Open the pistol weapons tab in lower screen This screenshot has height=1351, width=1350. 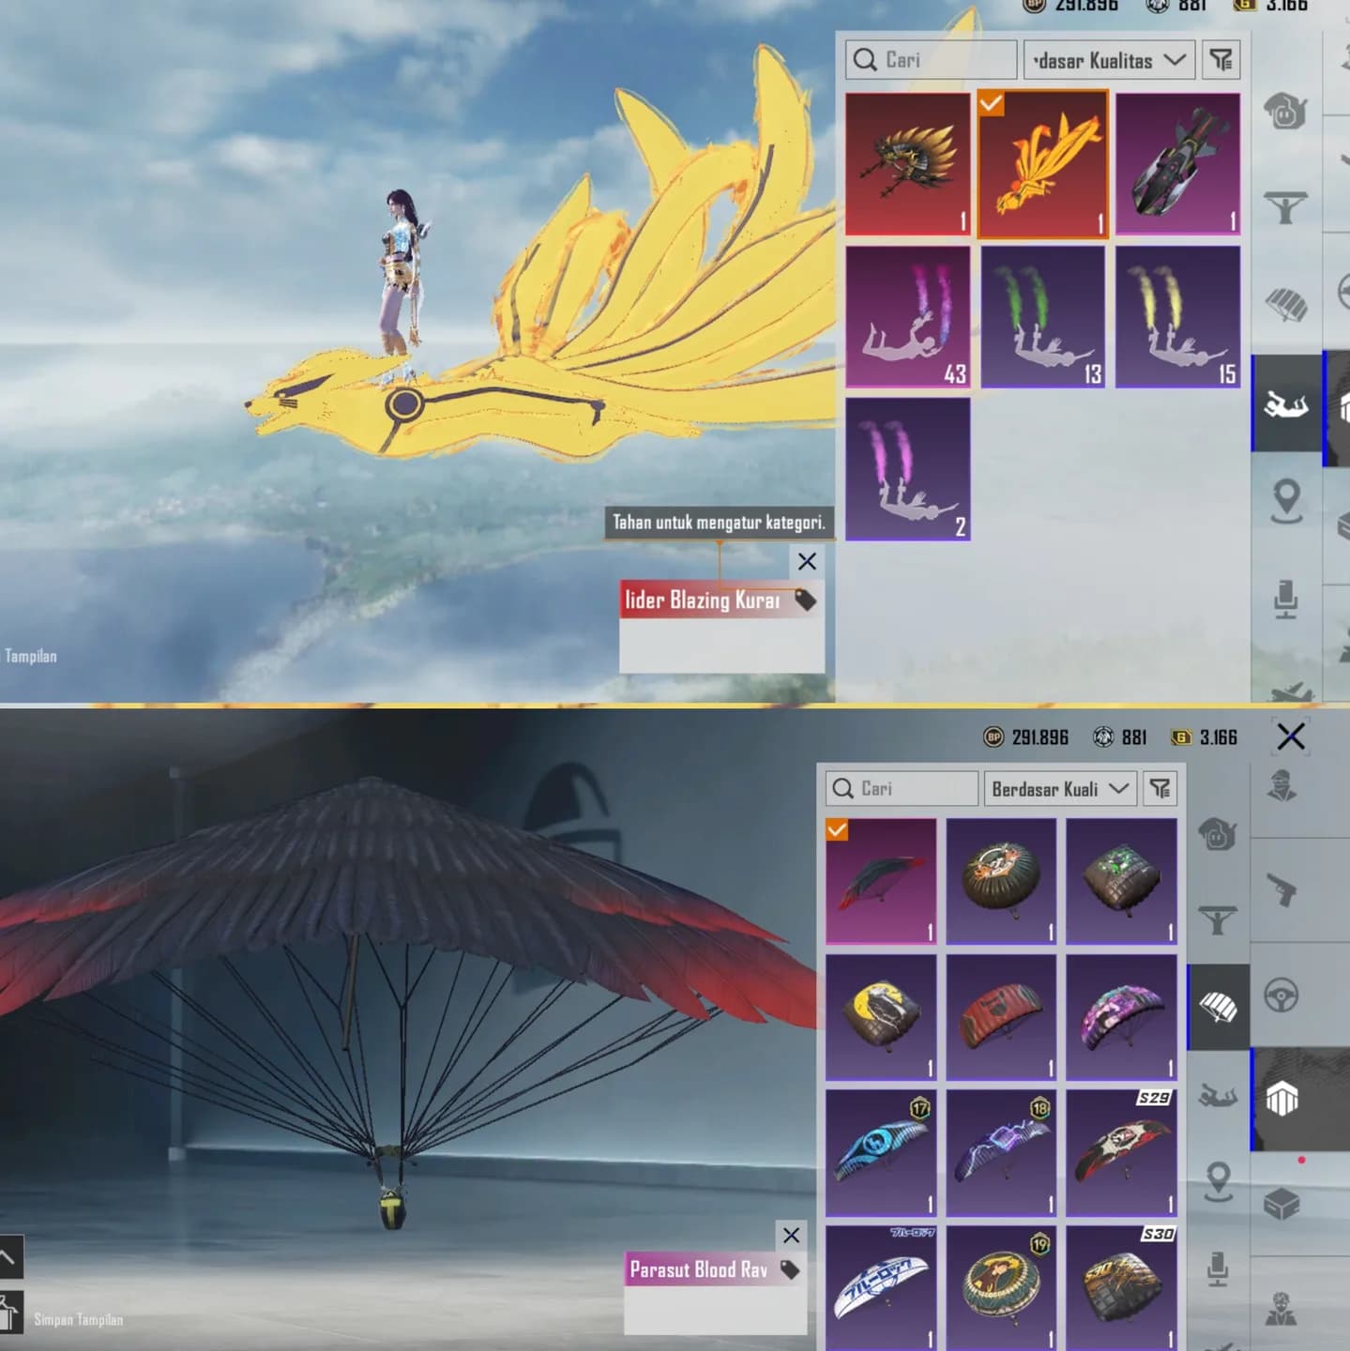click(x=1282, y=889)
